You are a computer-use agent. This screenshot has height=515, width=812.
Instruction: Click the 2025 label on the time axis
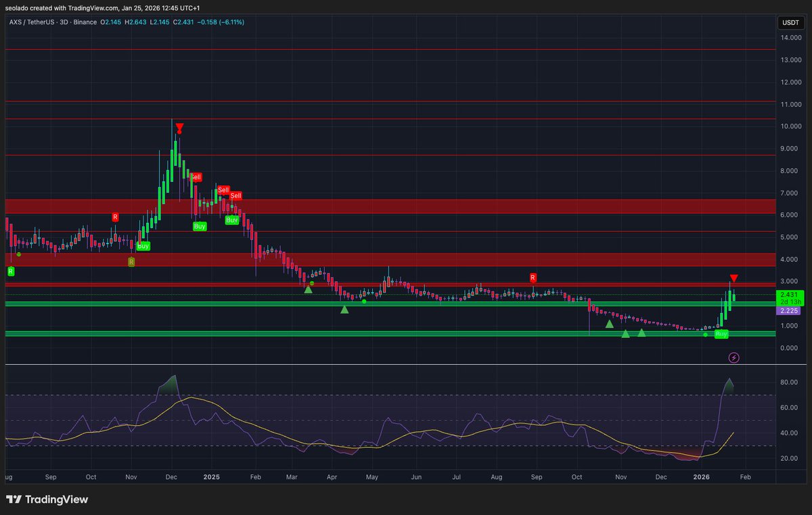tap(212, 476)
